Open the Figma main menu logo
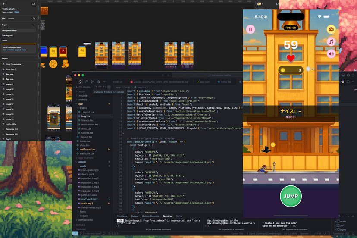 [x=3, y=4]
